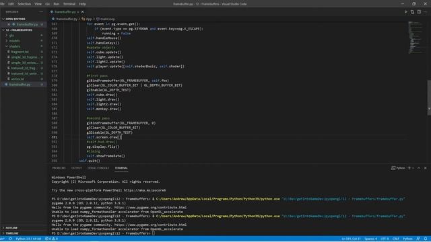Close framebuffer.py in Open Editors list
The height and width of the screenshot is (242, 431).
click(9, 24)
